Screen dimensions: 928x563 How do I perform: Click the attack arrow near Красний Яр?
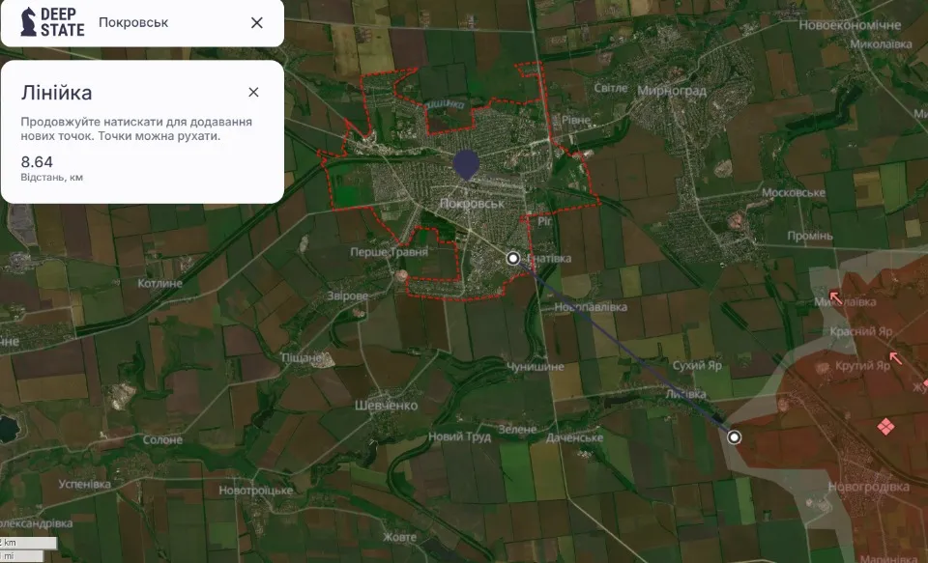coord(897,357)
